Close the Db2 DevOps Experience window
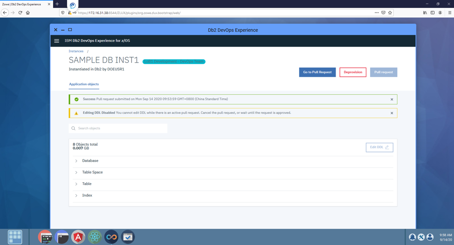The height and width of the screenshot is (245, 454). pos(55,30)
